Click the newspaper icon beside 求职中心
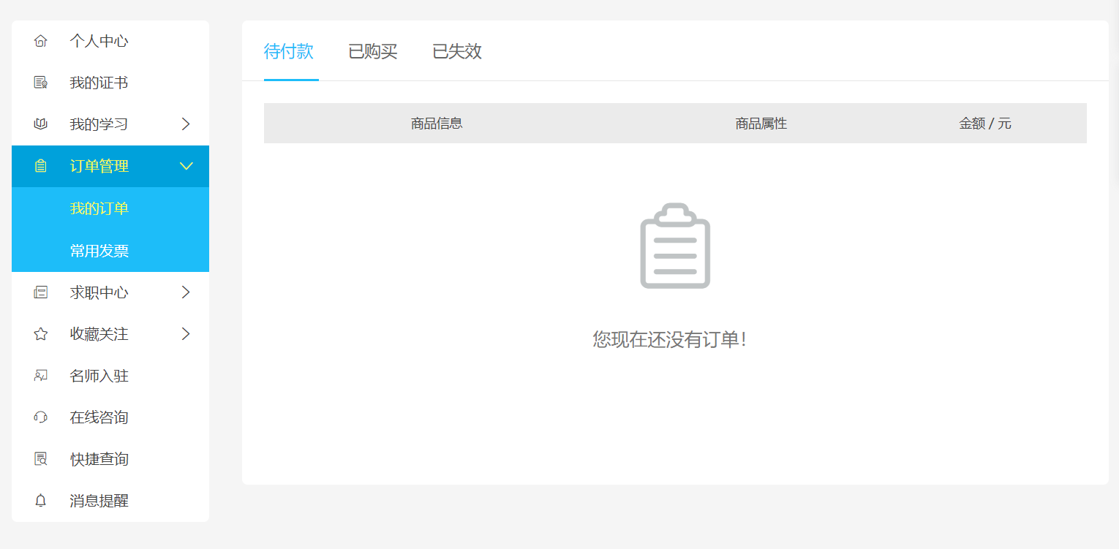The width and height of the screenshot is (1119, 549). (x=41, y=292)
